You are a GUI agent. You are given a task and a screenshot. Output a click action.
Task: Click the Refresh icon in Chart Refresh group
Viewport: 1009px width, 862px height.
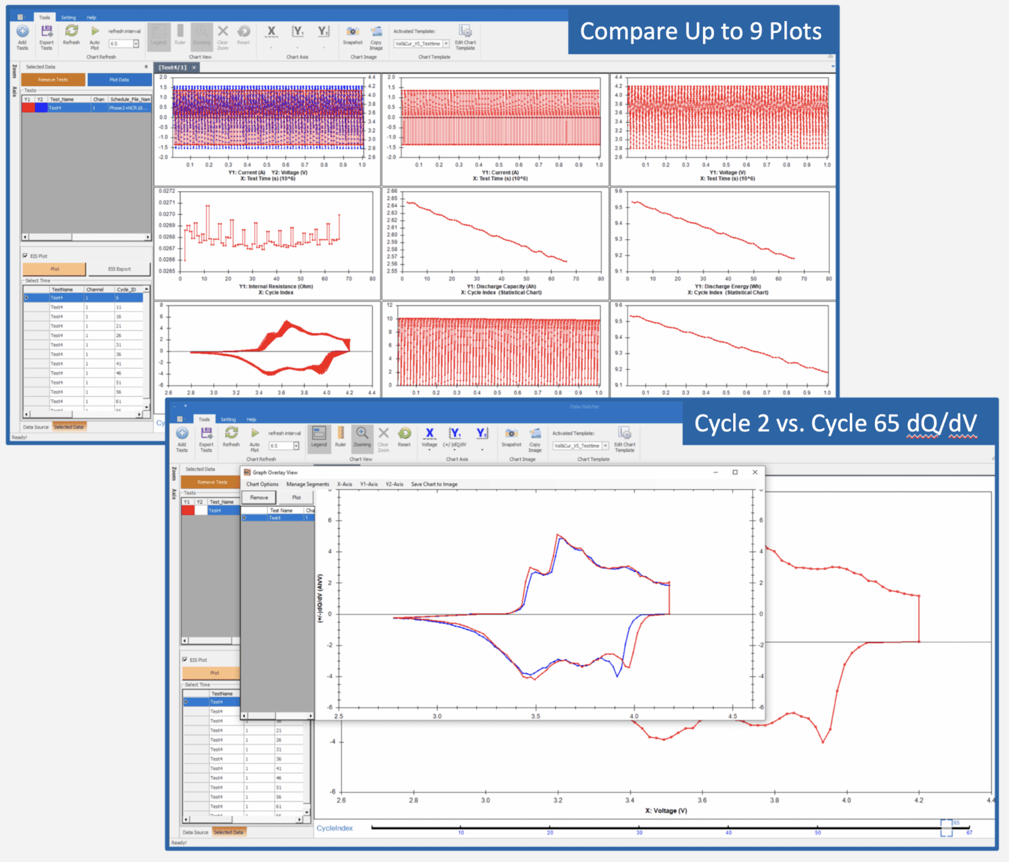(x=70, y=32)
